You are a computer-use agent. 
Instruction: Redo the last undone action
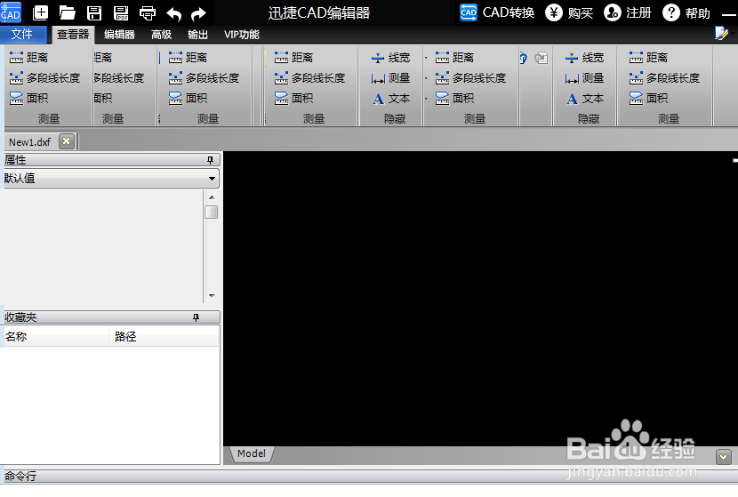(198, 14)
